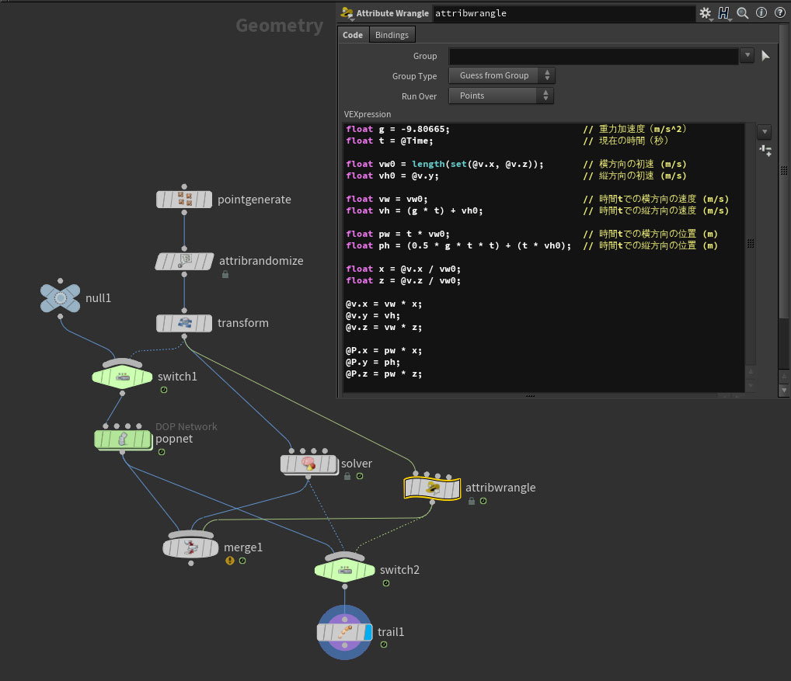Click the code line 'float t = @Time;'
Viewport: 791px width, 681px height.
tap(389, 141)
